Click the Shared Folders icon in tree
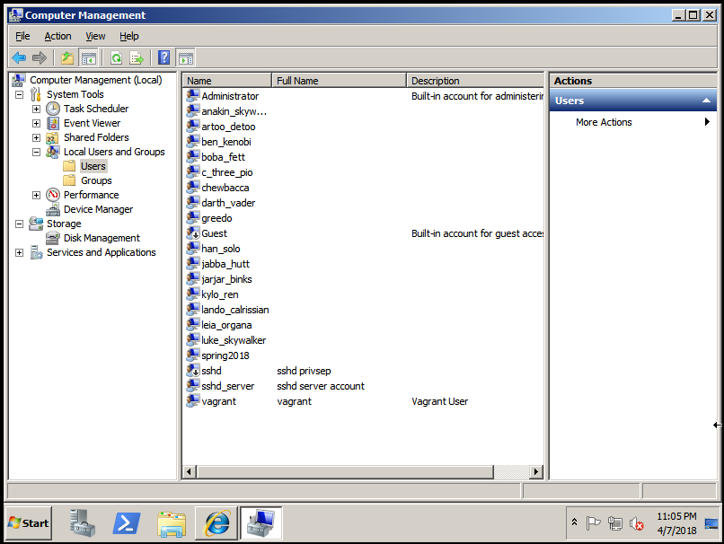724x544 pixels. point(52,137)
